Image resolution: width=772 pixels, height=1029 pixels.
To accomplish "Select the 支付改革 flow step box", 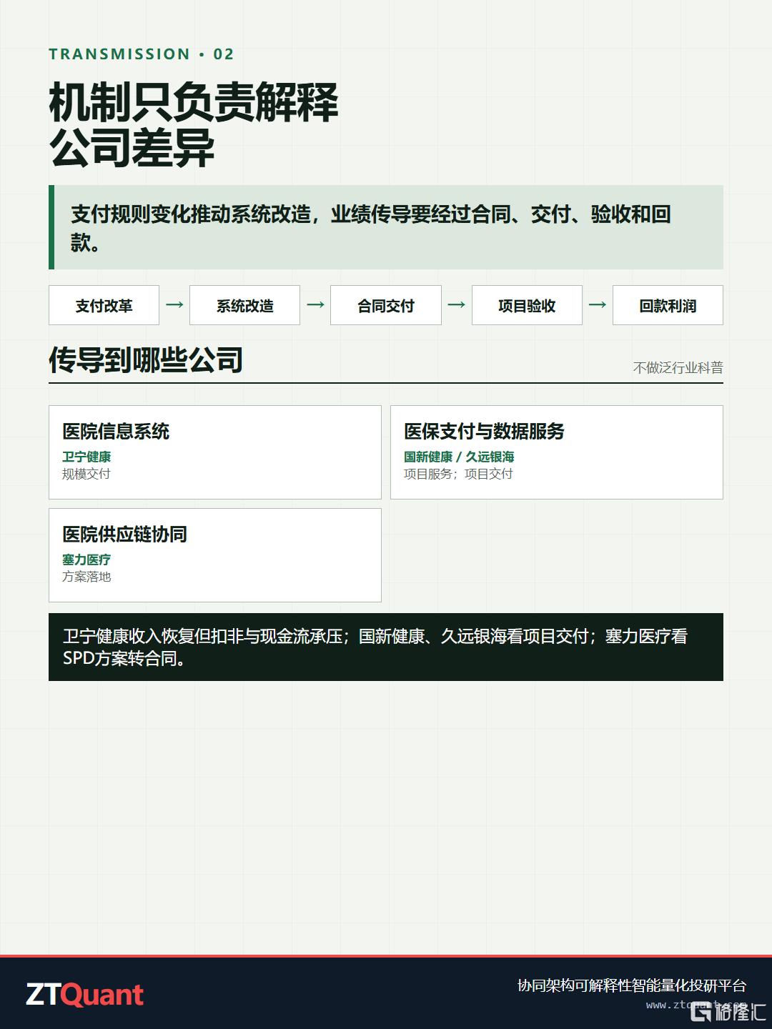I will (104, 305).
